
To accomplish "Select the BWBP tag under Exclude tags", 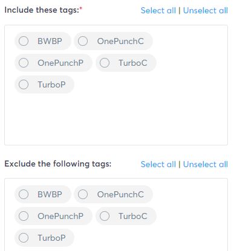I will tap(24, 194).
